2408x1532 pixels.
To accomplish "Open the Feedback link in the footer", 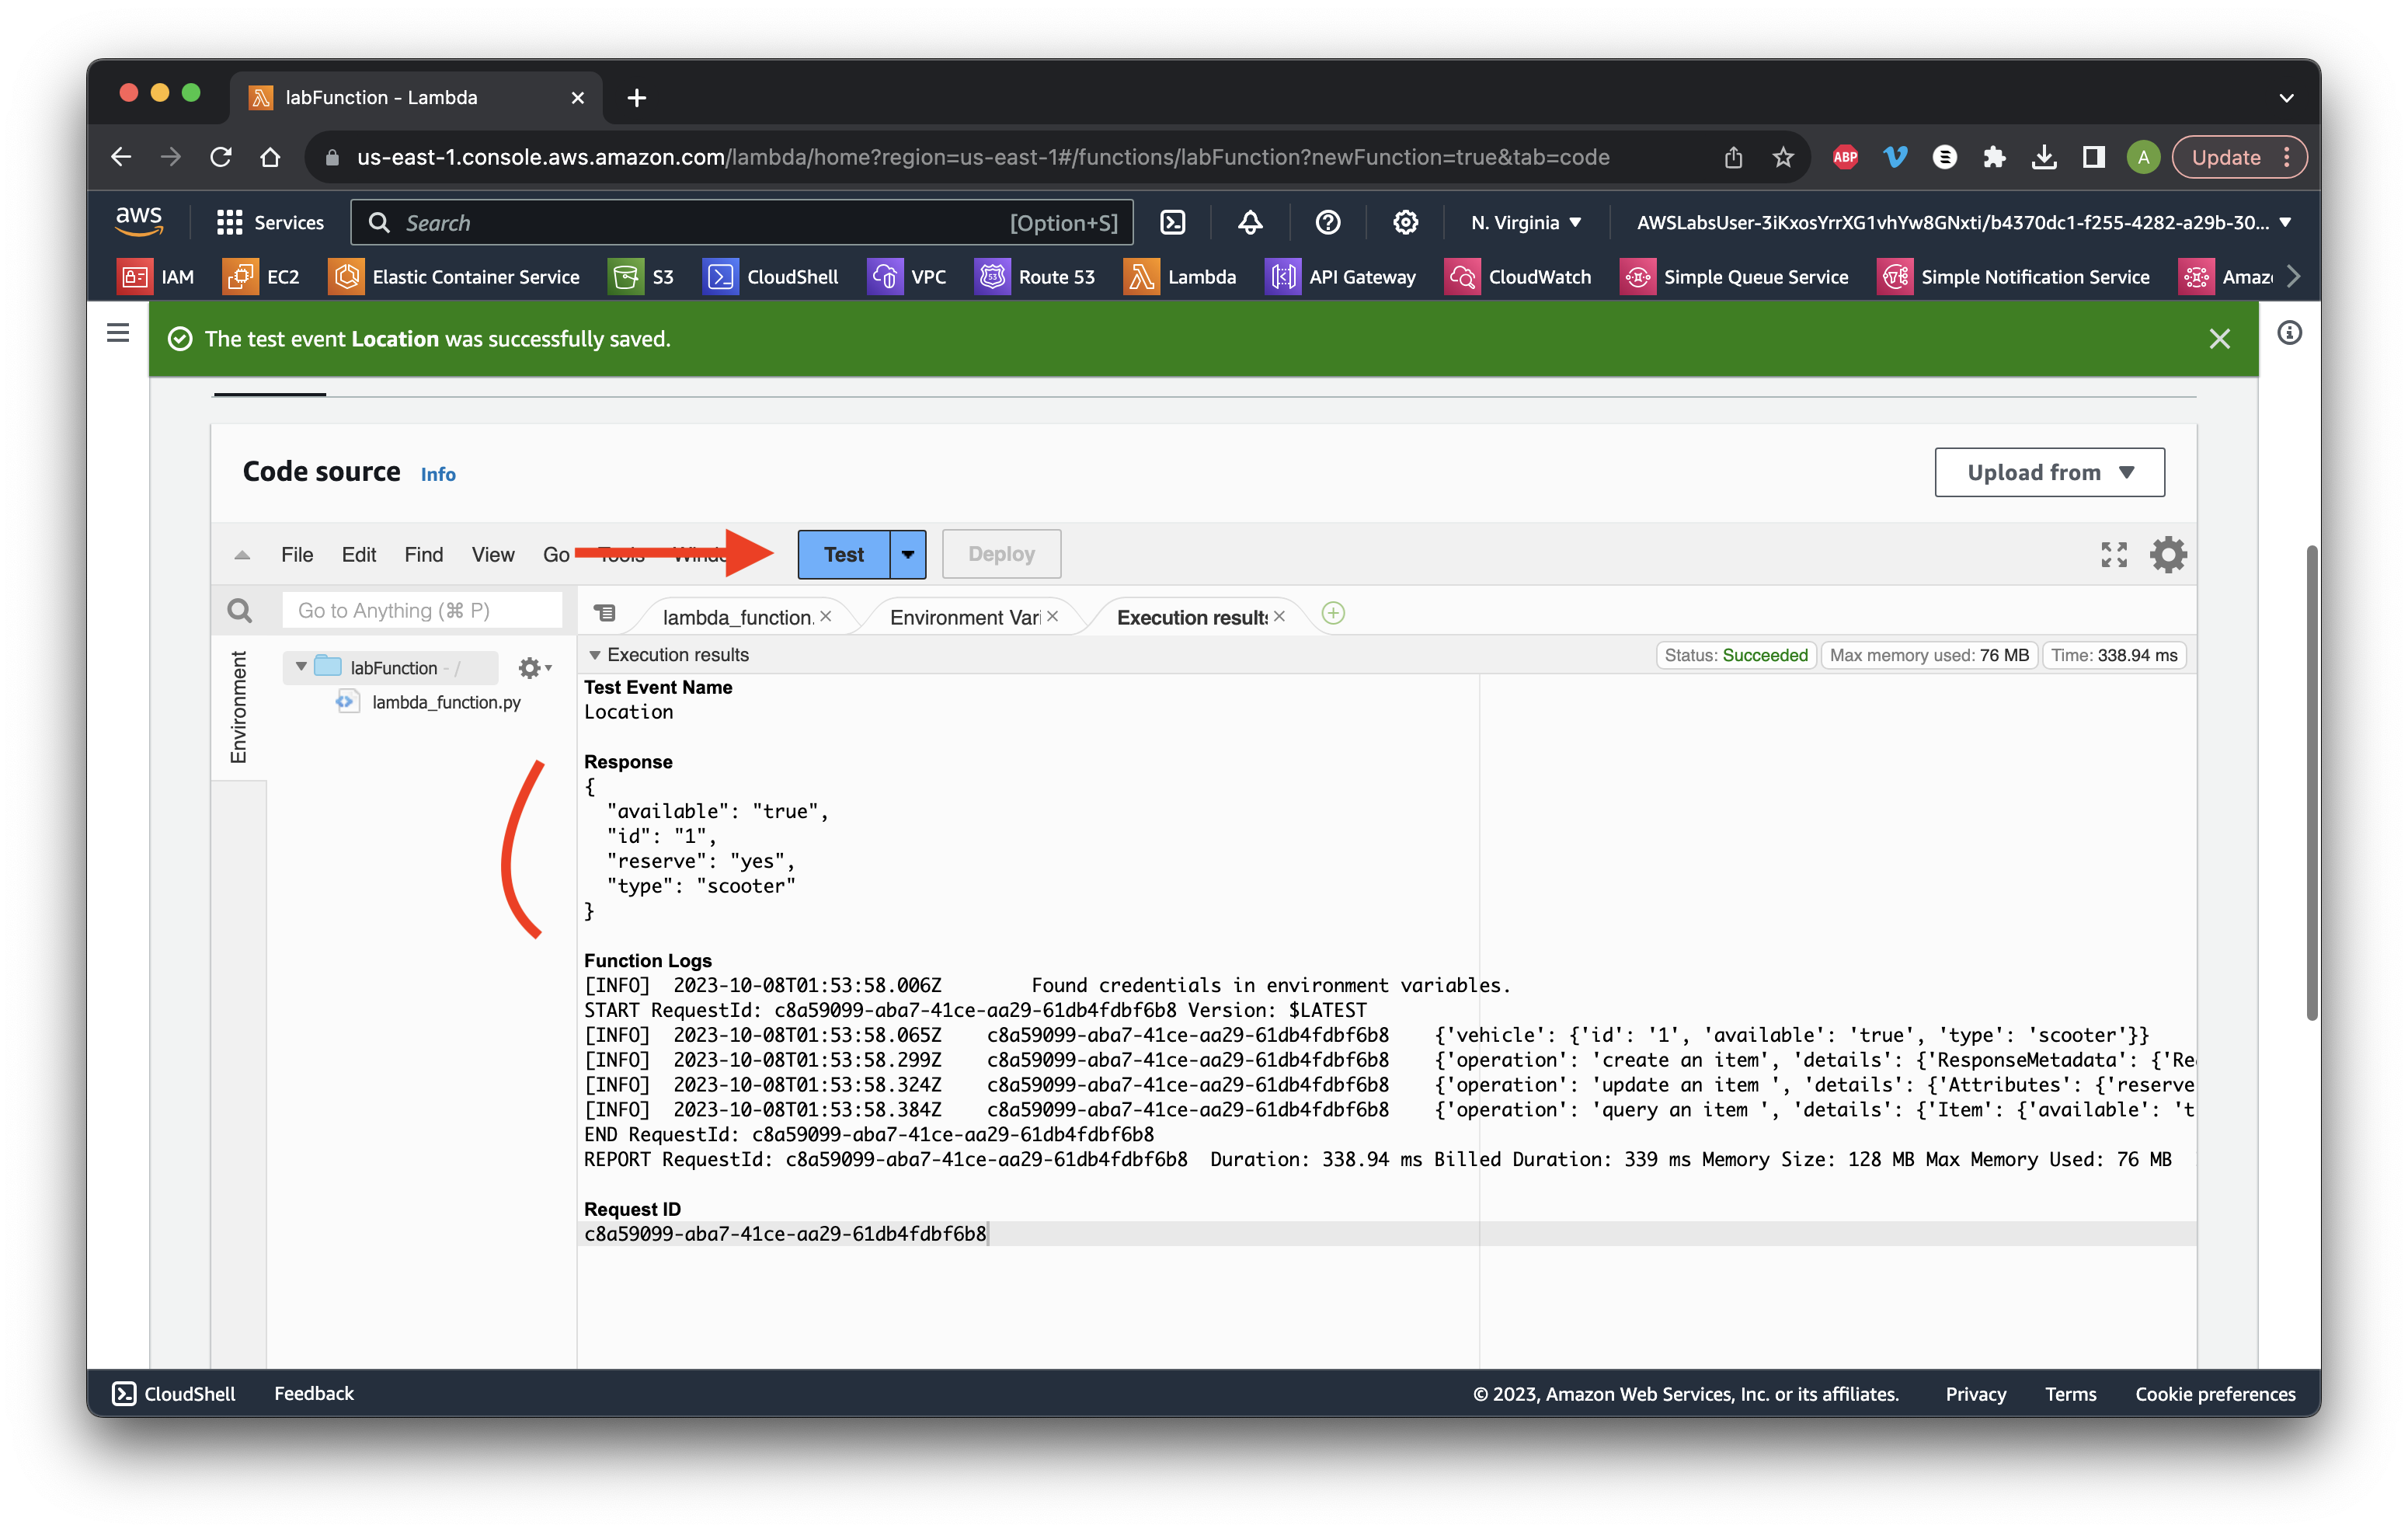I will [314, 1393].
